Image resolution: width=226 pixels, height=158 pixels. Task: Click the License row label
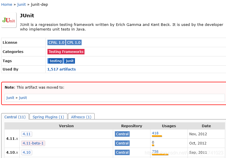tap(10, 42)
